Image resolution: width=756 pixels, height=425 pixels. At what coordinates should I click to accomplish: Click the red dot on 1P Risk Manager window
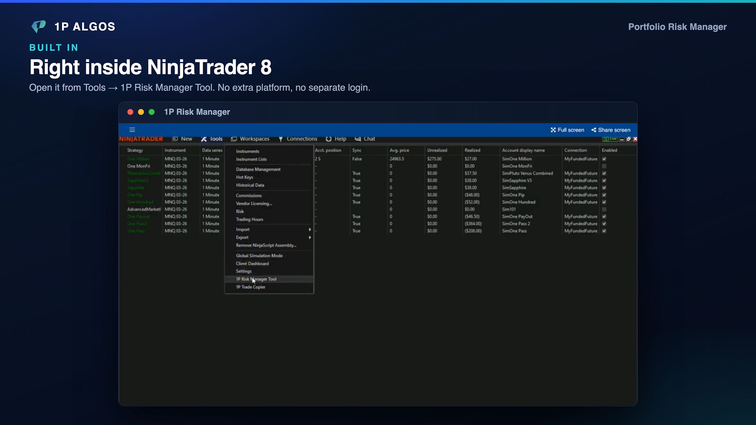[x=130, y=112]
